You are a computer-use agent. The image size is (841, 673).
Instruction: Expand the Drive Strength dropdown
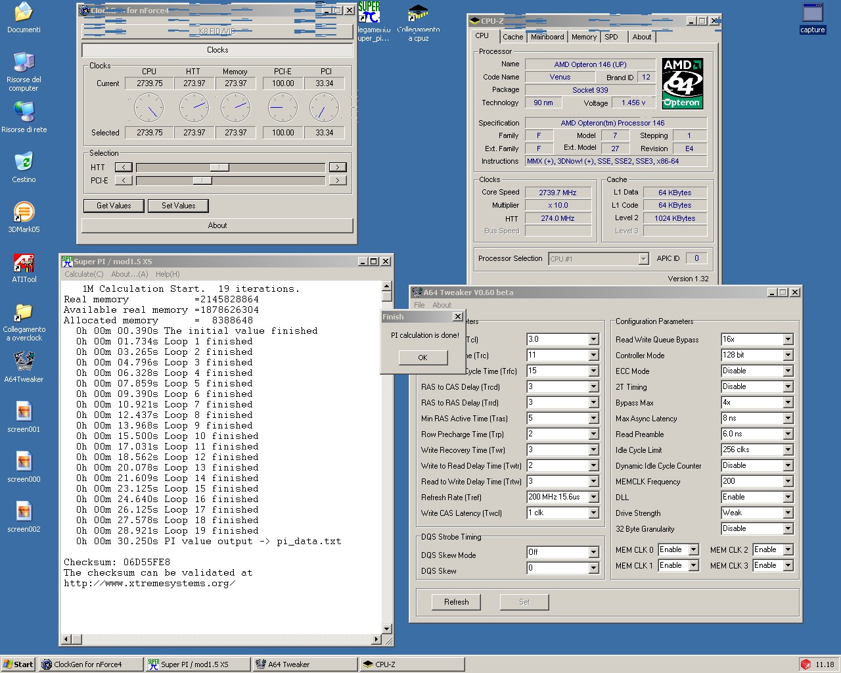(x=788, y=513)
